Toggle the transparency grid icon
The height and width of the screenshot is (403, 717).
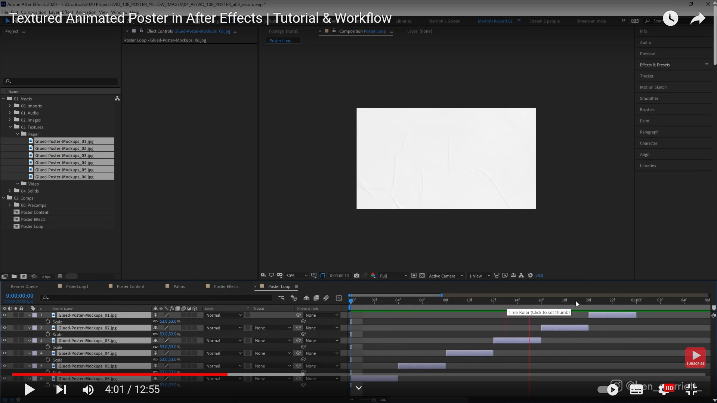click(422, 276)
